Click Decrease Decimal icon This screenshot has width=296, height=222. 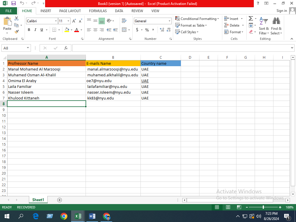169,30
